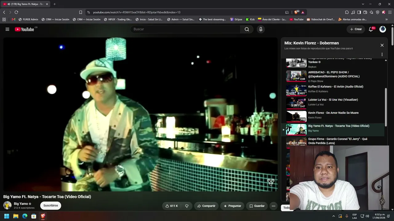394x221 pixels.
Task: Open the FUNSE Admin bookmark
Action: click(28, 19)
